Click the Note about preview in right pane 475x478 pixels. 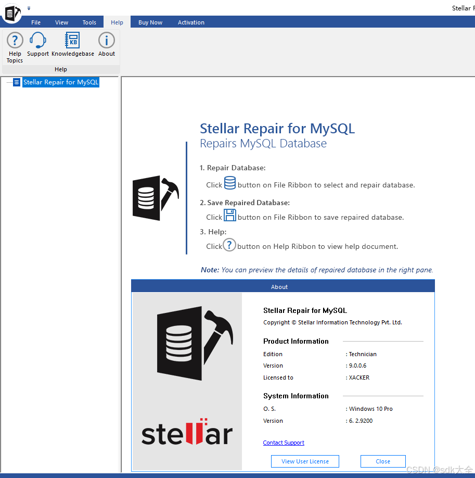click(317, 270)
